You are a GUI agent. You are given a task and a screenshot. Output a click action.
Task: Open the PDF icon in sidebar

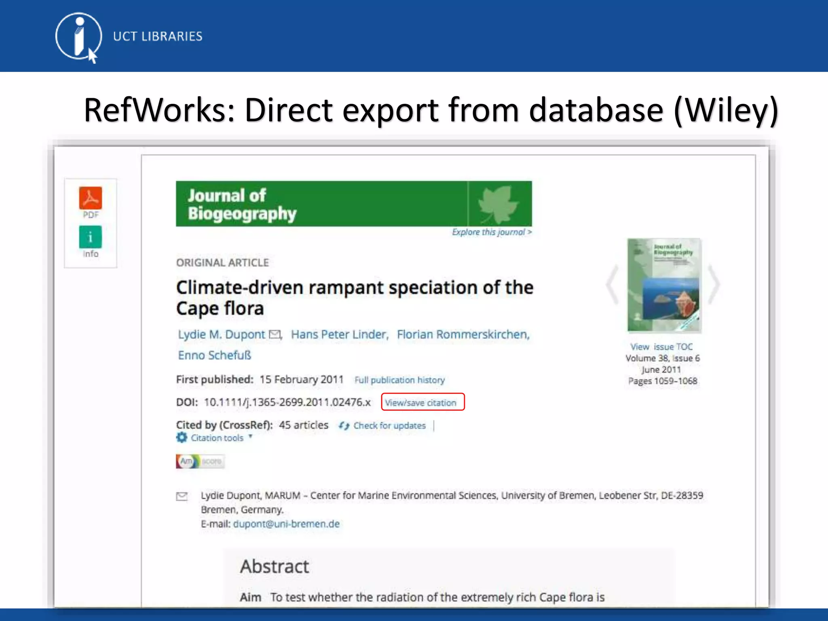[x=91, y=198]
